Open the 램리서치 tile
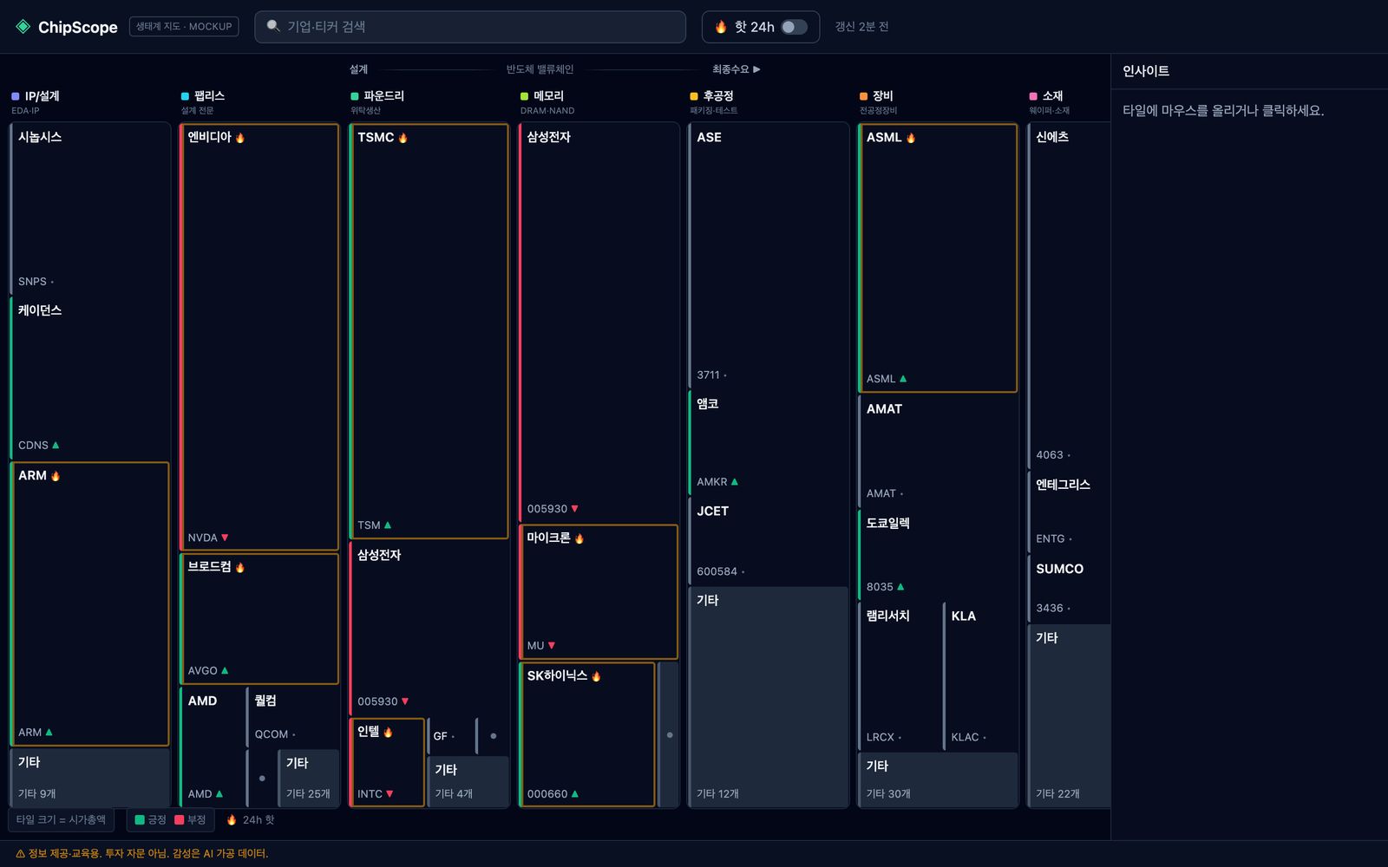Viewport: 1388px width, 867px height. point(900,676)
